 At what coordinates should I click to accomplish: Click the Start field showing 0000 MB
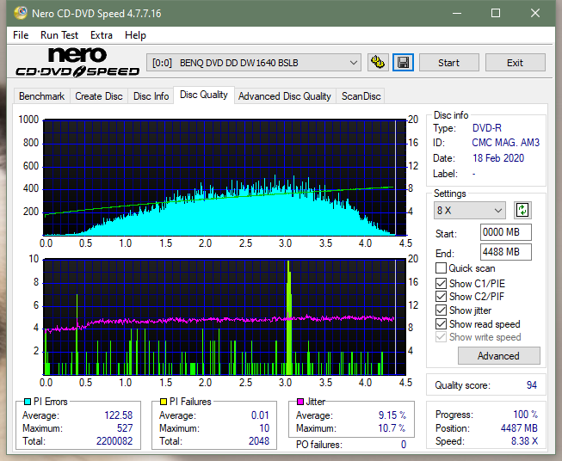pos(505,232)
